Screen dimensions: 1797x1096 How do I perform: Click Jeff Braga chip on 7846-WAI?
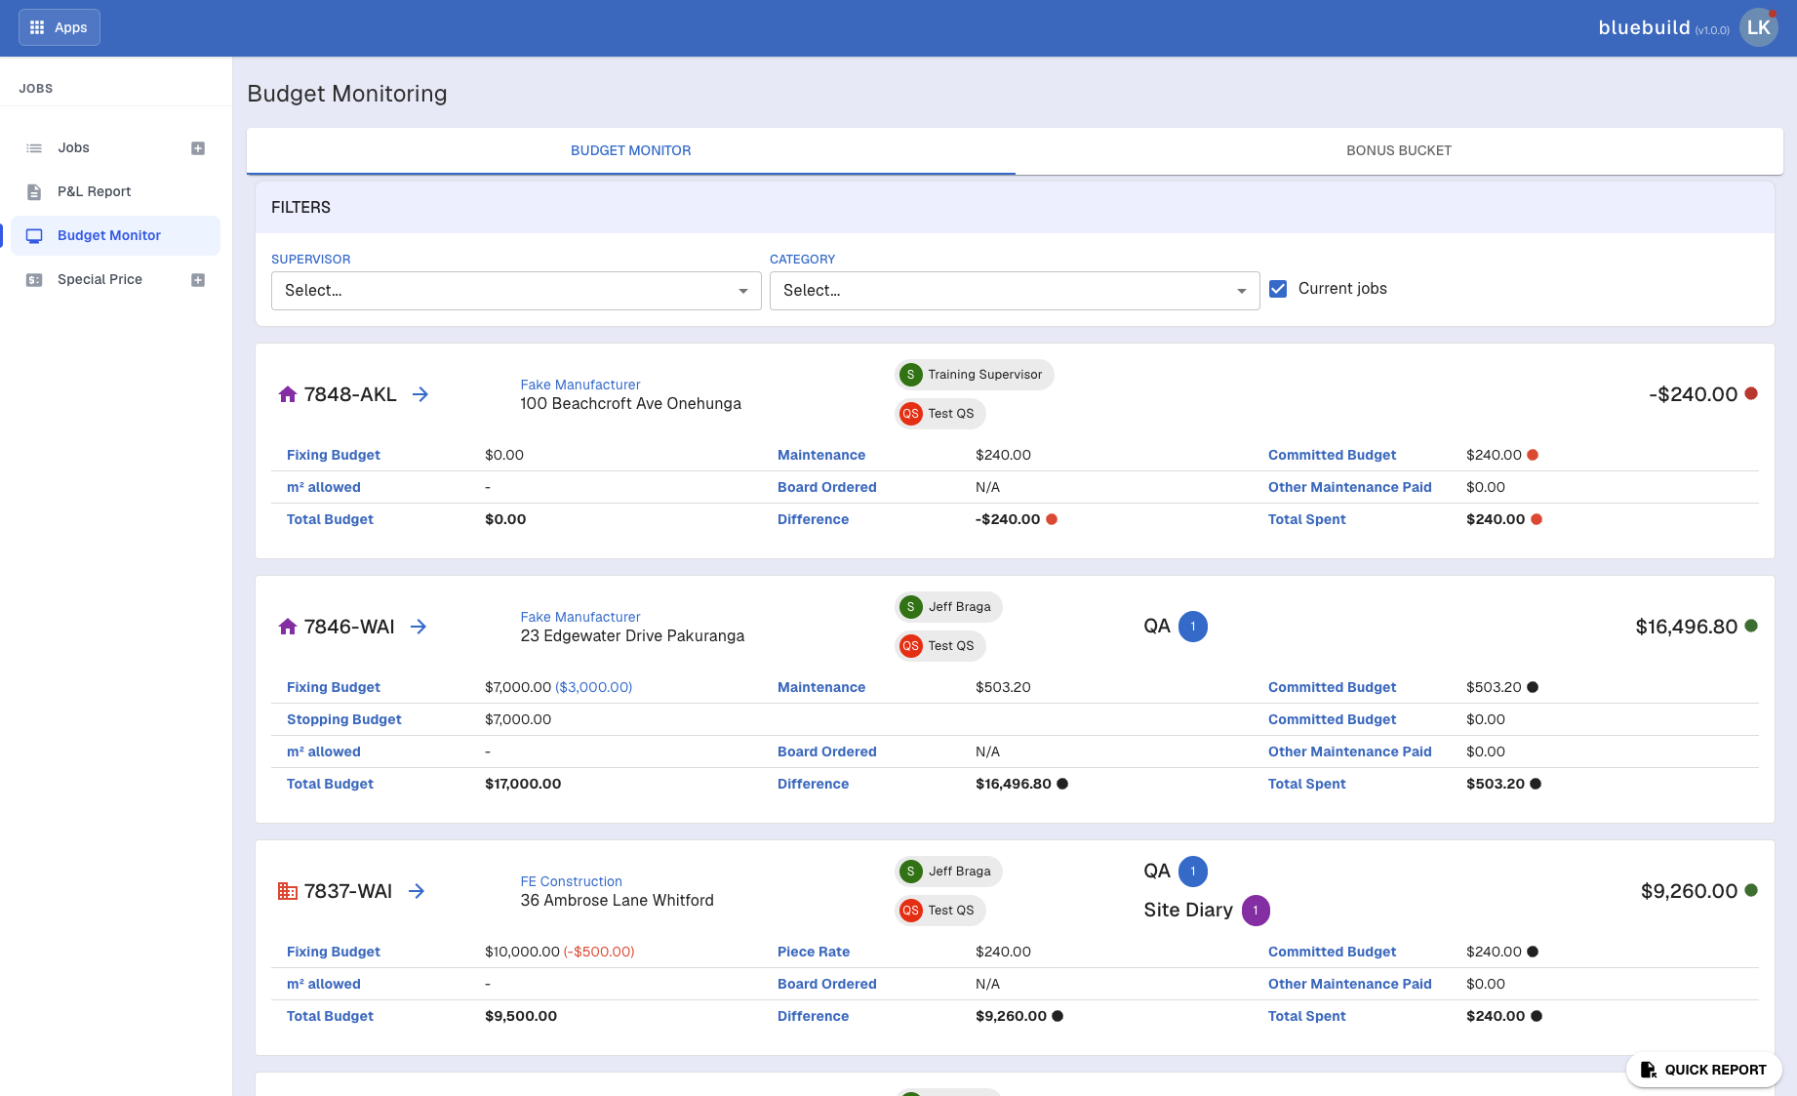point(948,607)
